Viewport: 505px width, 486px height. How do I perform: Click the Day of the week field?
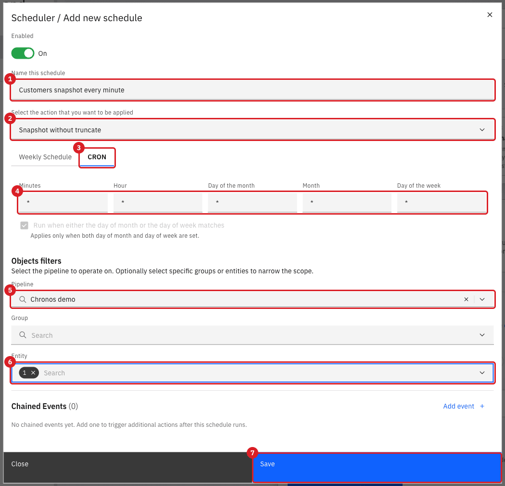coord(442,203)
